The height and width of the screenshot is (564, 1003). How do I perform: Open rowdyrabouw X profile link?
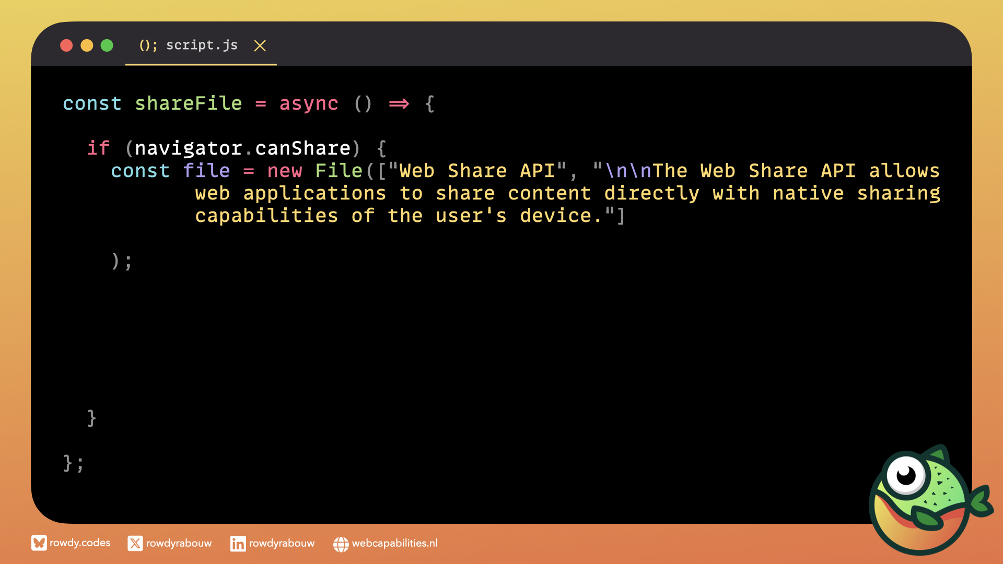click(179, 543)
